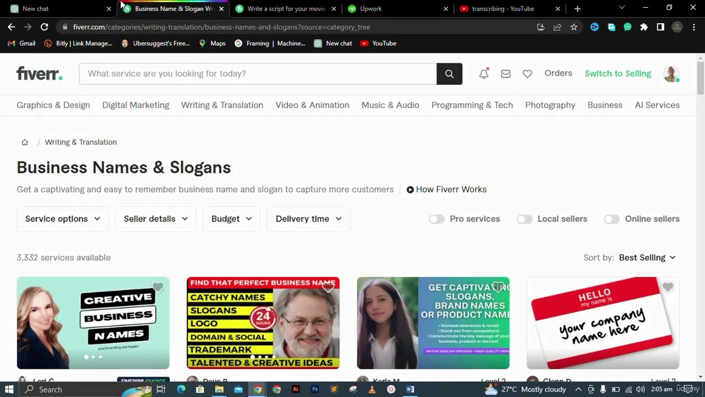
Task: Open Digital Marketing category menu
Action: (135, 105)
